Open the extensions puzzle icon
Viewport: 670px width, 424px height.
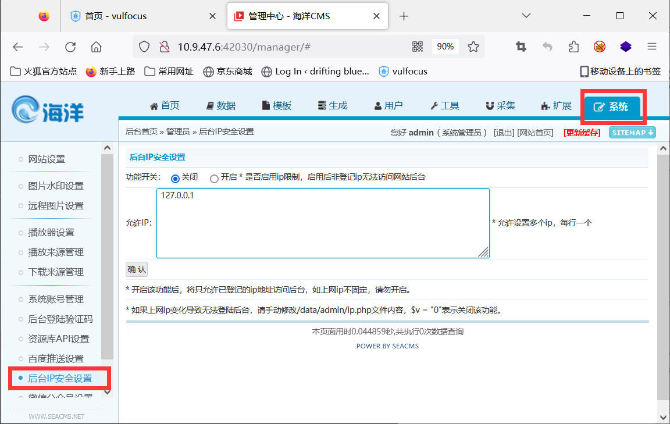[574, 47]
